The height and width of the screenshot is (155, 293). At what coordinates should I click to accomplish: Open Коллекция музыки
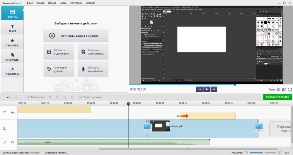pyautogui.click(x=59, y=69)
